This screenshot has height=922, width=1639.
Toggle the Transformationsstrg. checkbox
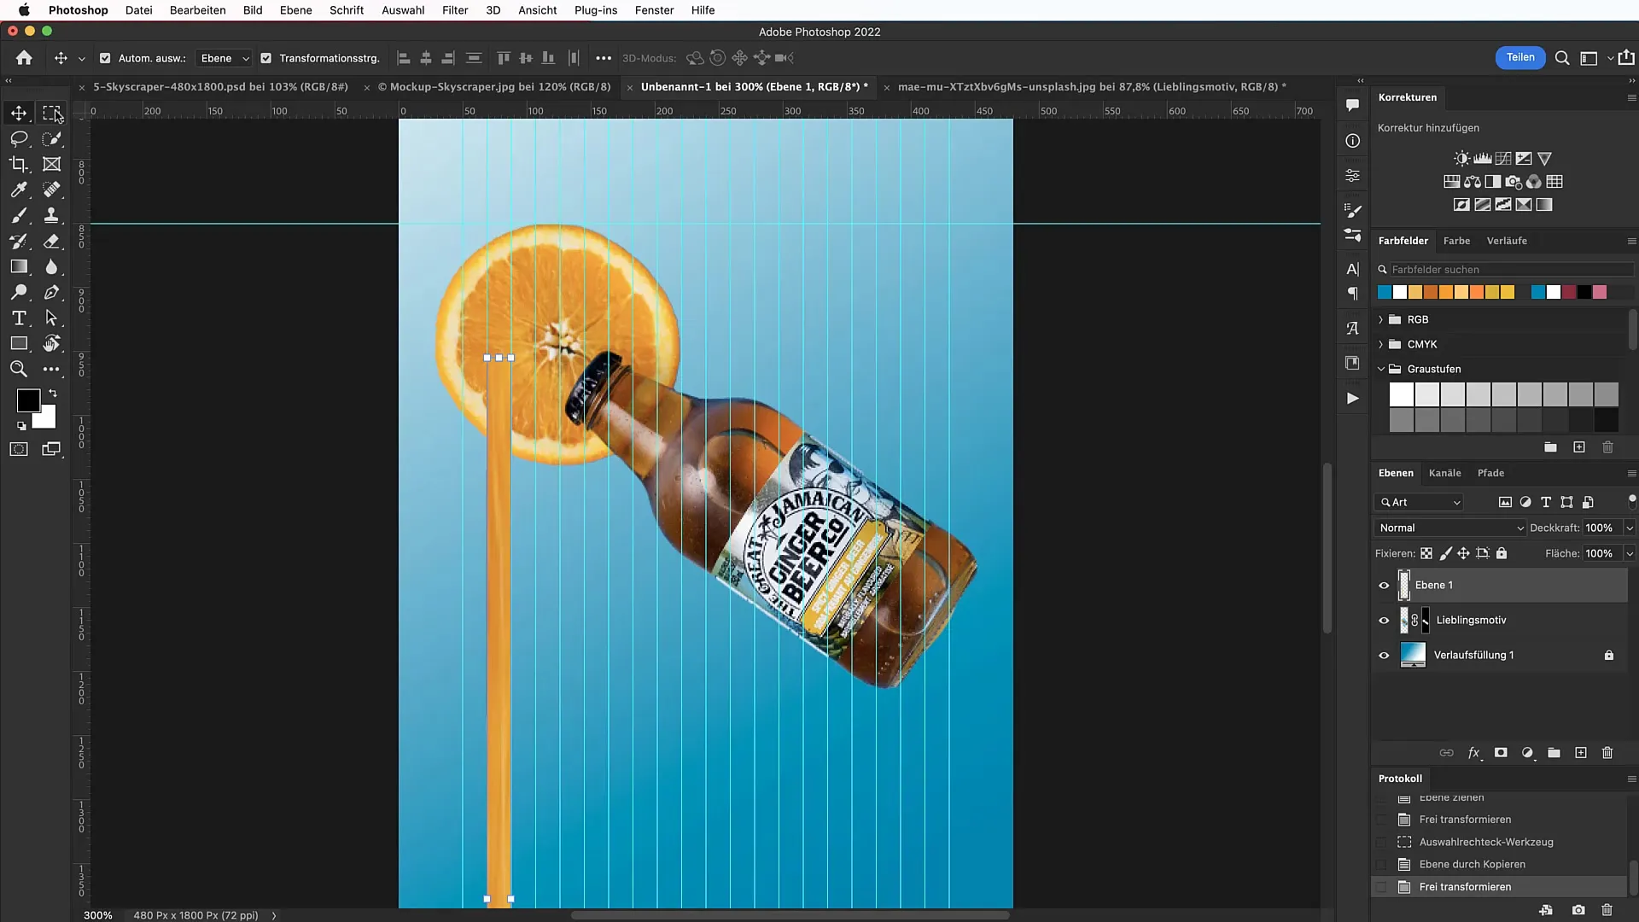(x=265, y=58)
